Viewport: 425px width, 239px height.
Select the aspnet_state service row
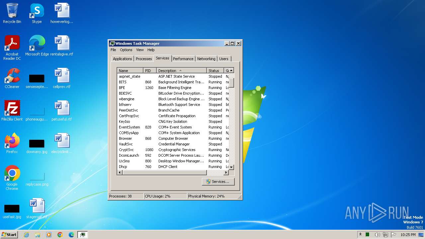click(173, 76)
